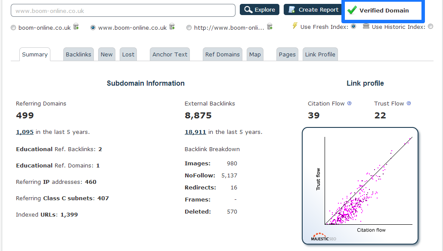The image size is (443, 251).
Task: Click the Citation Flow help icon
Action: click(x=350, y=103)
